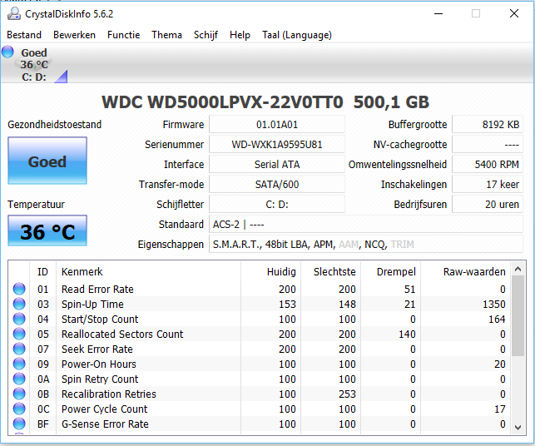
Task: Select the Power Cycle Count attribute name
Action: tap(104, 409)
